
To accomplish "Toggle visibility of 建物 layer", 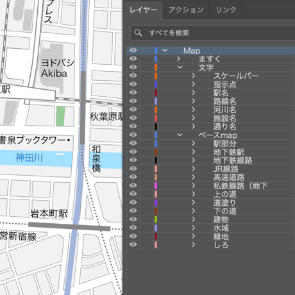I will (x=133, y=219).
